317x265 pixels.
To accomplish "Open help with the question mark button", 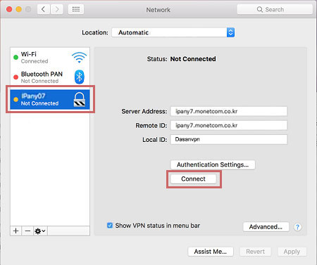I will pos(297,227).
